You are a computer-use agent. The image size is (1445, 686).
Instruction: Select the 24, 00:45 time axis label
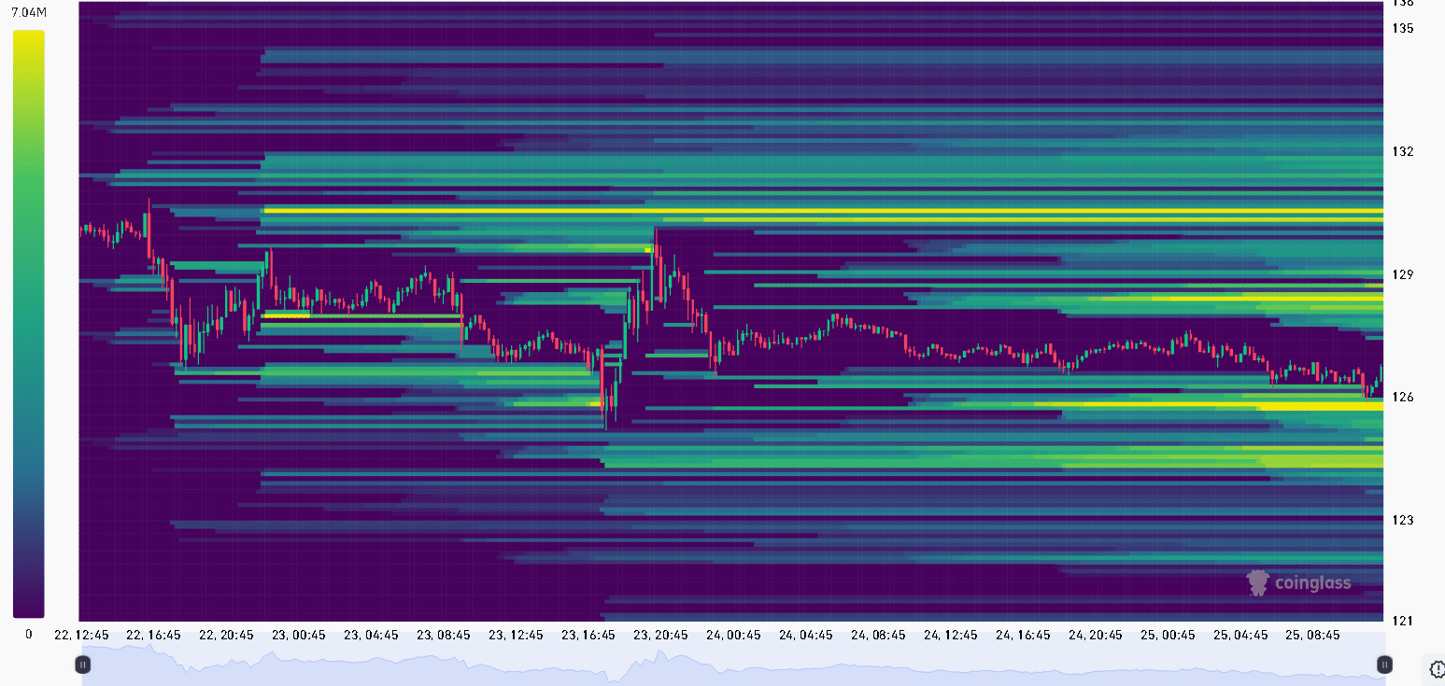(732, 635)
